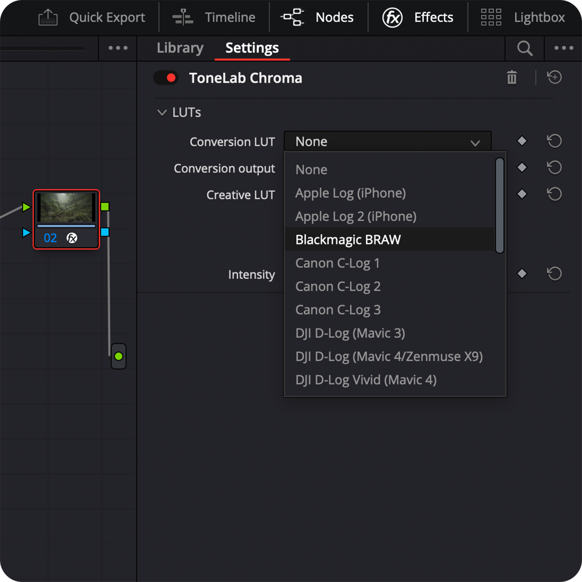Add keyframe for Conversion output
582x582 pixels.
pyautogui.click(x=522, y=168)
